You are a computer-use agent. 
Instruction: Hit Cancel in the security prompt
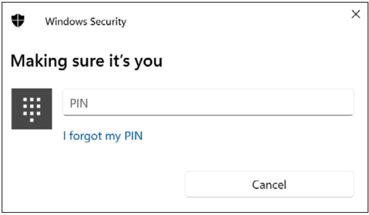point(269,184)
